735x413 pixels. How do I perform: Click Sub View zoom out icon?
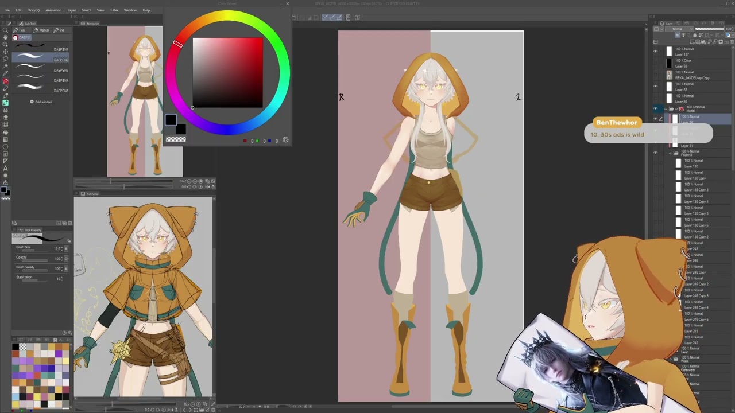point(192,404)
